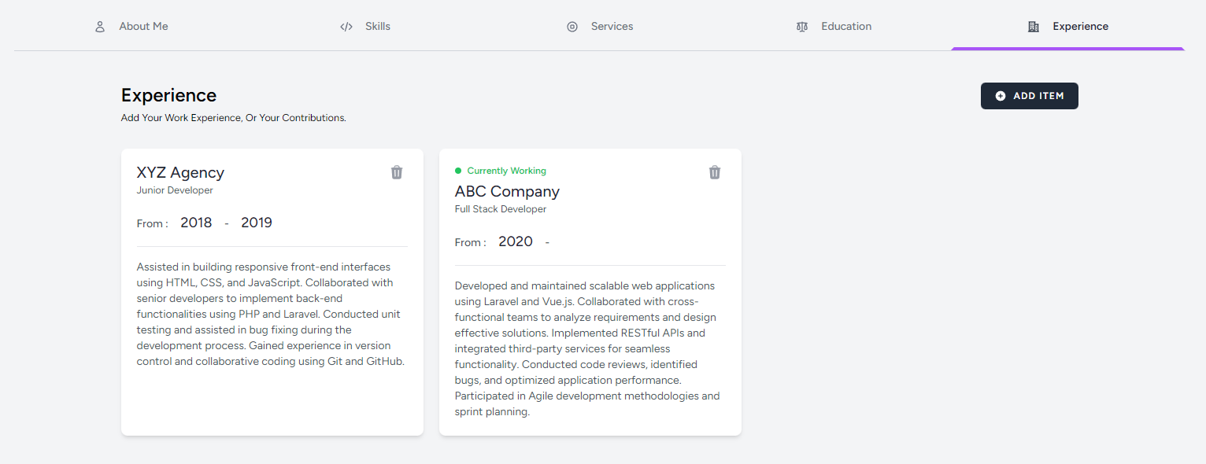The width and height of the screenshot is (1206, 464).
Task: Edit the XYZ Agency company name
Action: [180, 173]
